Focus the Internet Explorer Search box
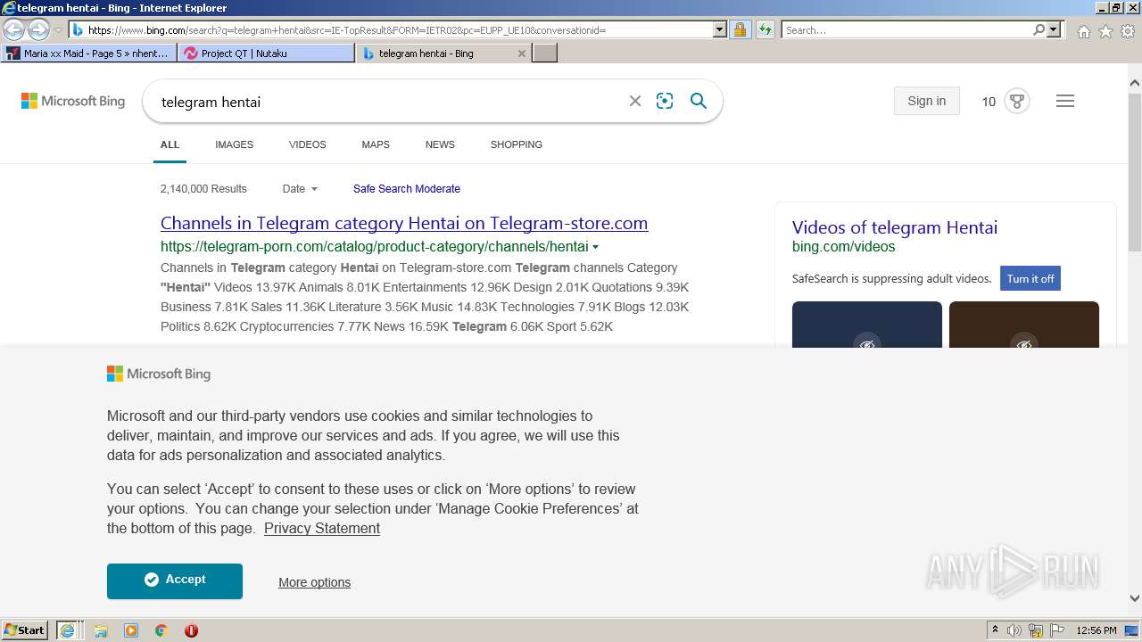Screen dimensions: 1142x642 (906, 29)
